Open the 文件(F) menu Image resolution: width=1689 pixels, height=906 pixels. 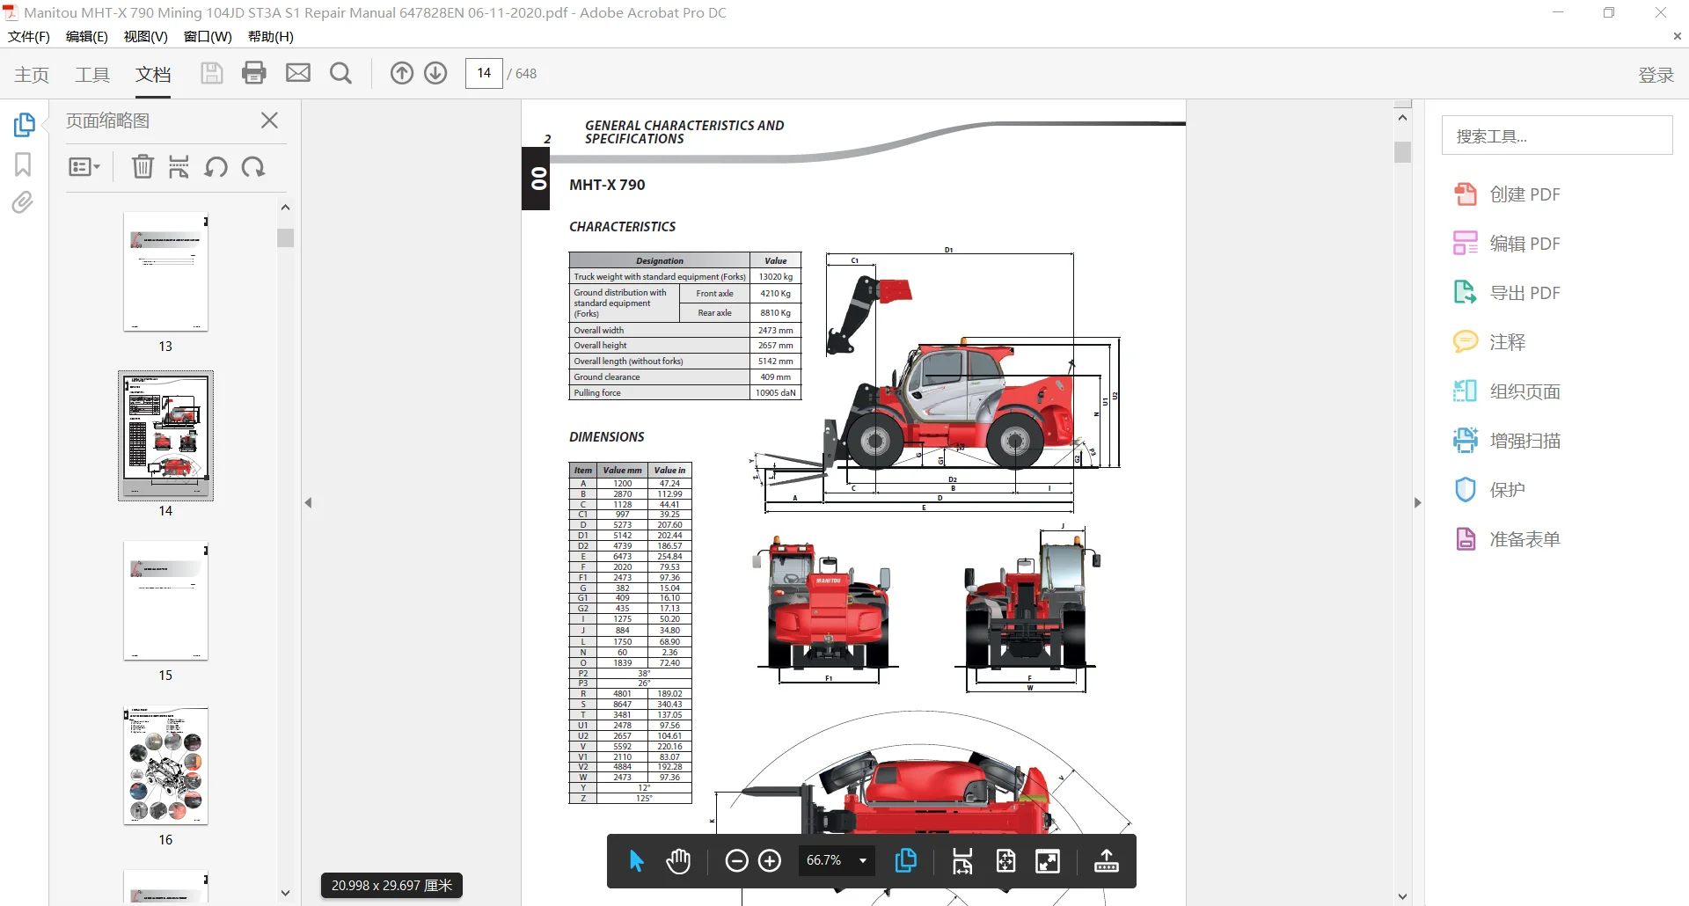(x=28, y=36)
